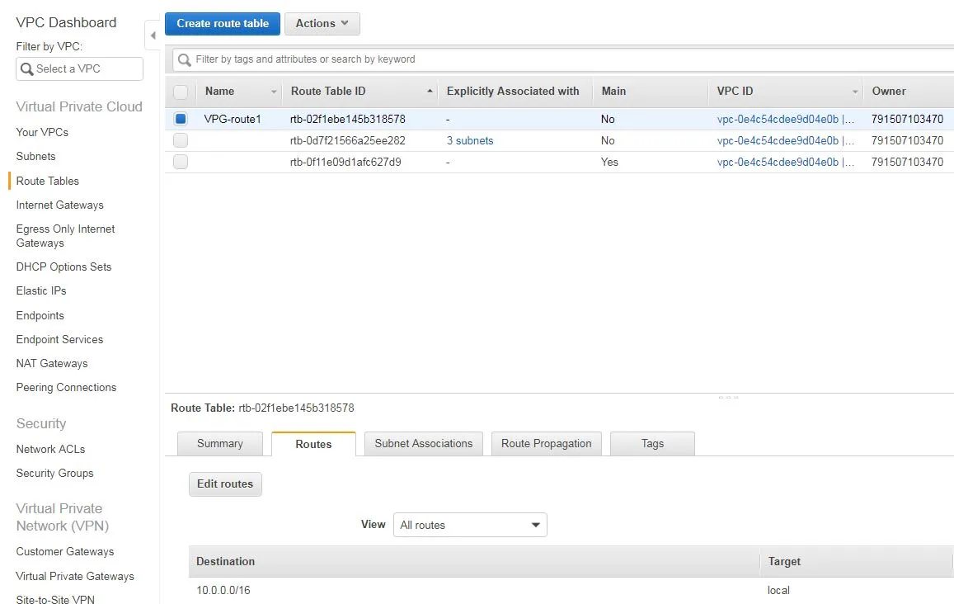Screen dimensions: 954x604
Task: Open the VPC ID column dropdown arrow
Action: pyautogui.click(x=855, y=92)
